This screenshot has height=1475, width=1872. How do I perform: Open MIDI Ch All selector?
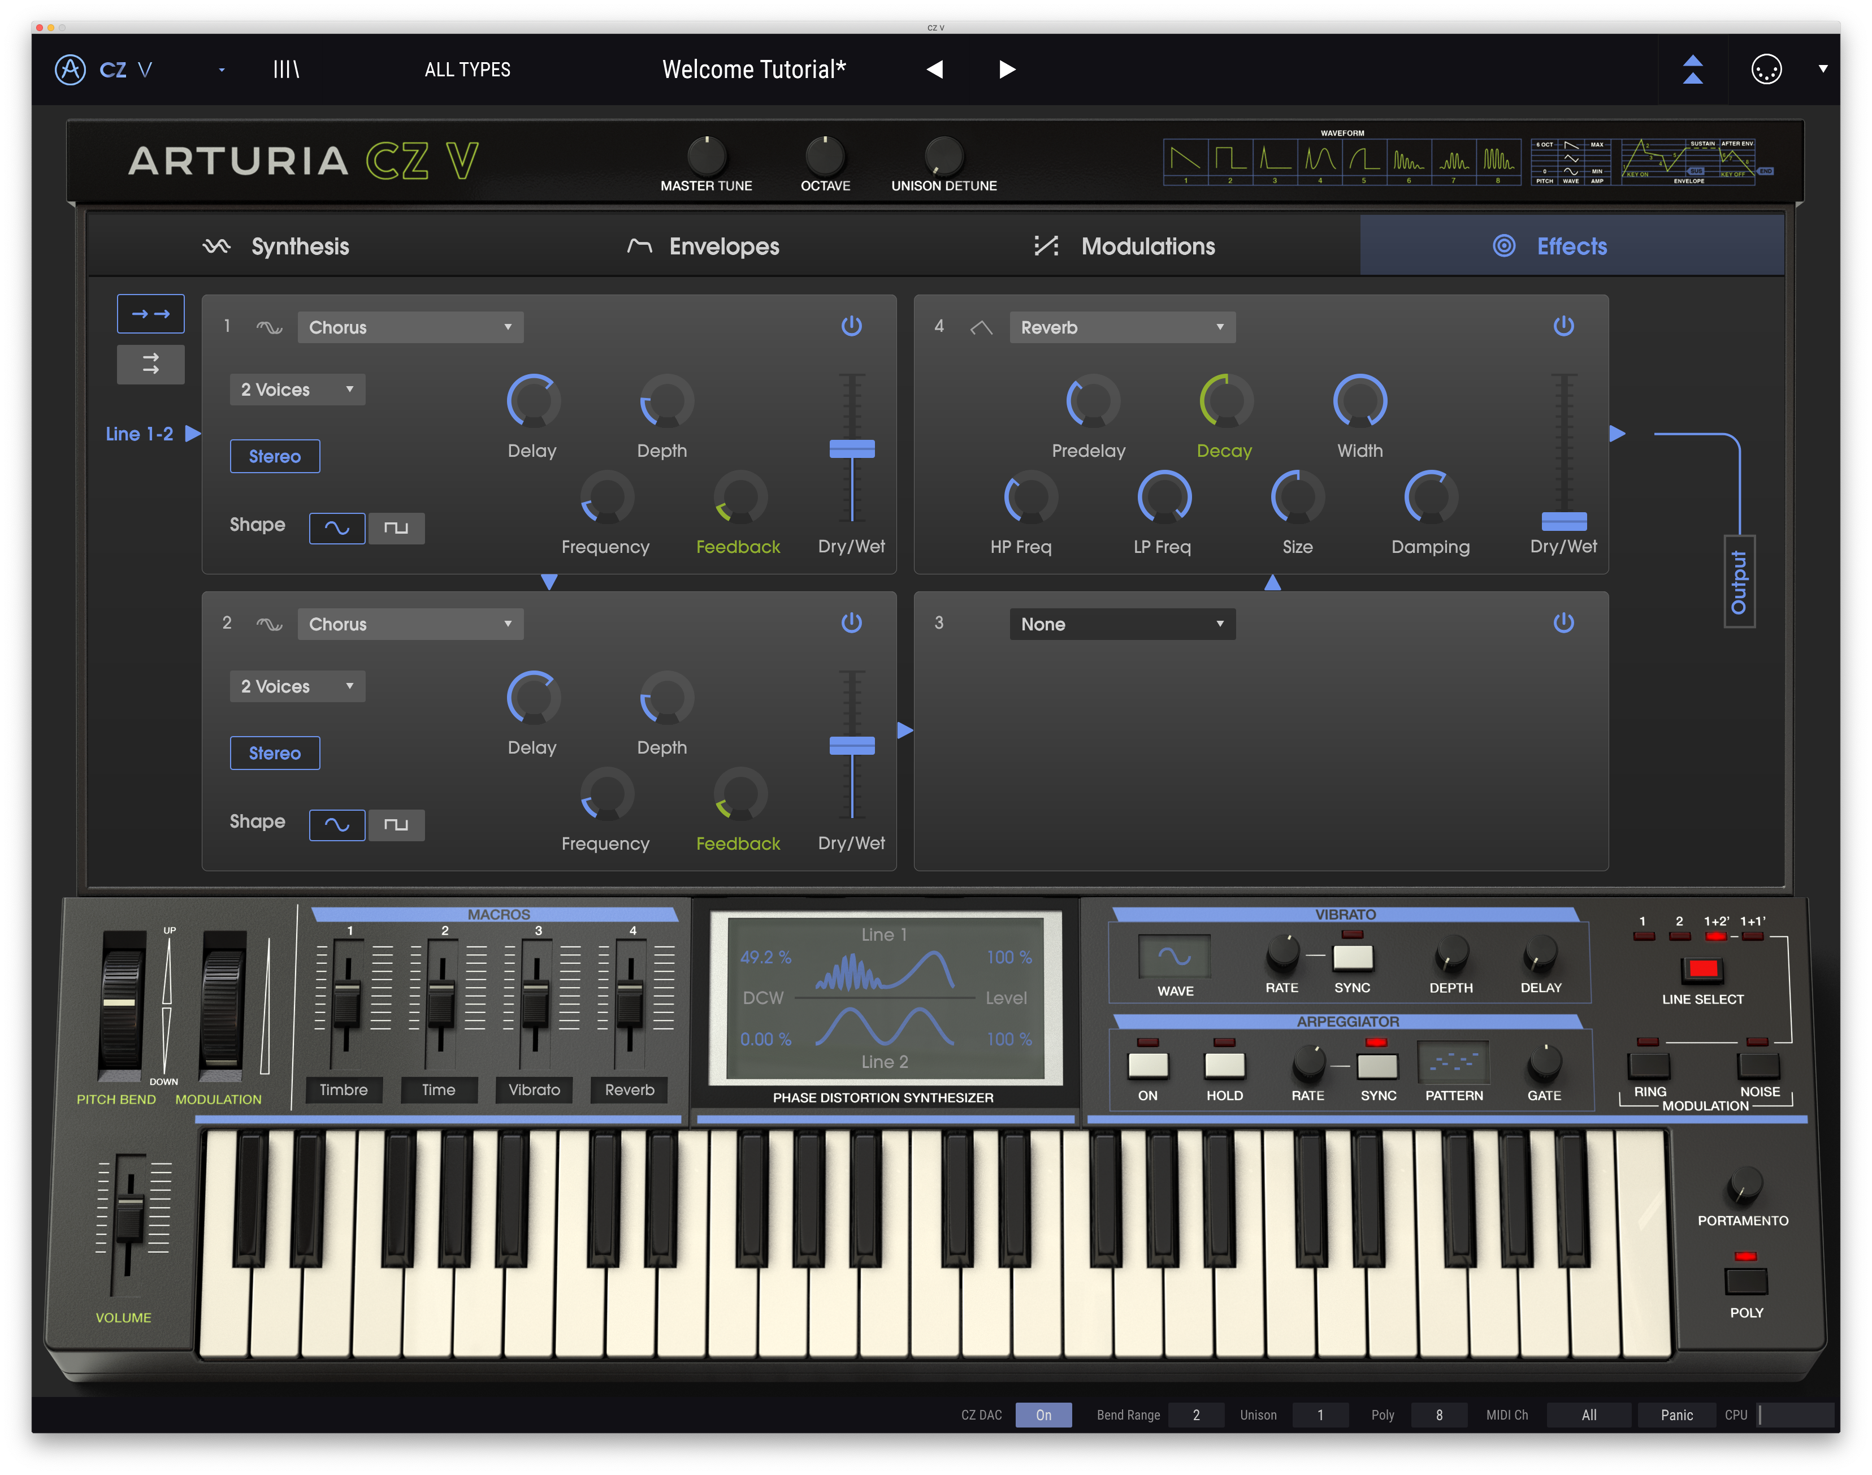[x=1589, y=1415]
